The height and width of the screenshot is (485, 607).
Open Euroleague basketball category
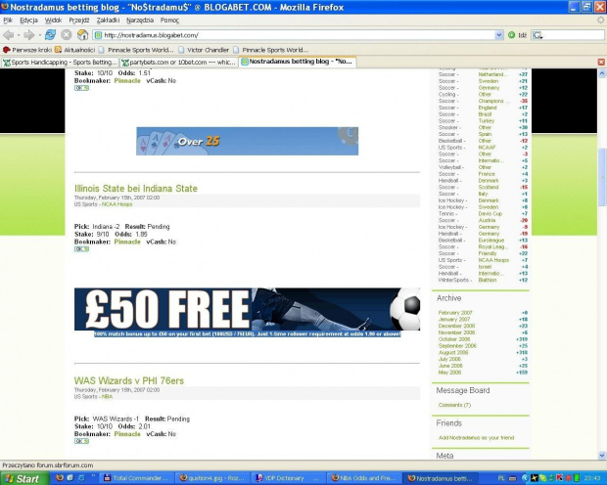coord(491,241)
